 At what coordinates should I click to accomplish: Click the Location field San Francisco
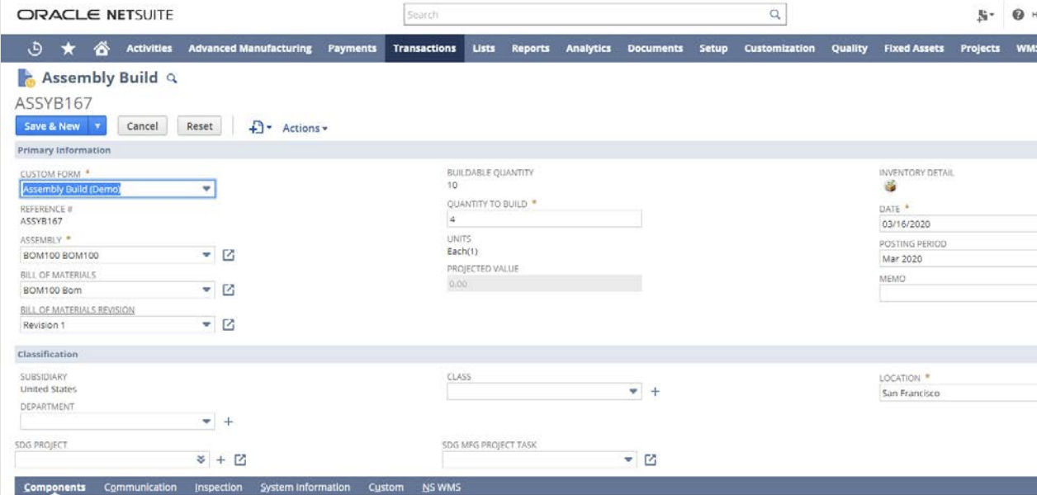coord(958,394)
